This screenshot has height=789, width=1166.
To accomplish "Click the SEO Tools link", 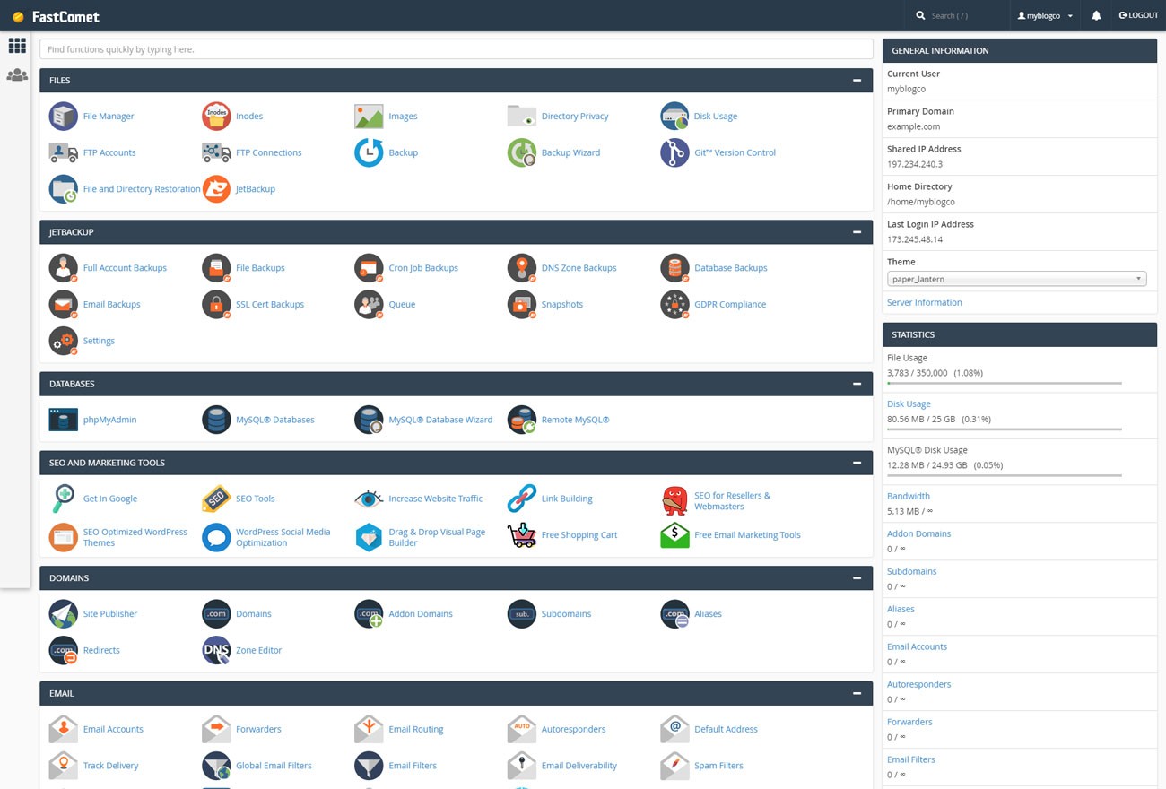I will coord(256,499).
